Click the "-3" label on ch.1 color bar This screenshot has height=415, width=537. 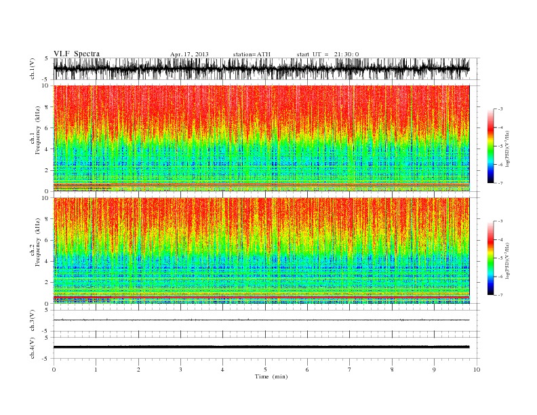(500, 109)
